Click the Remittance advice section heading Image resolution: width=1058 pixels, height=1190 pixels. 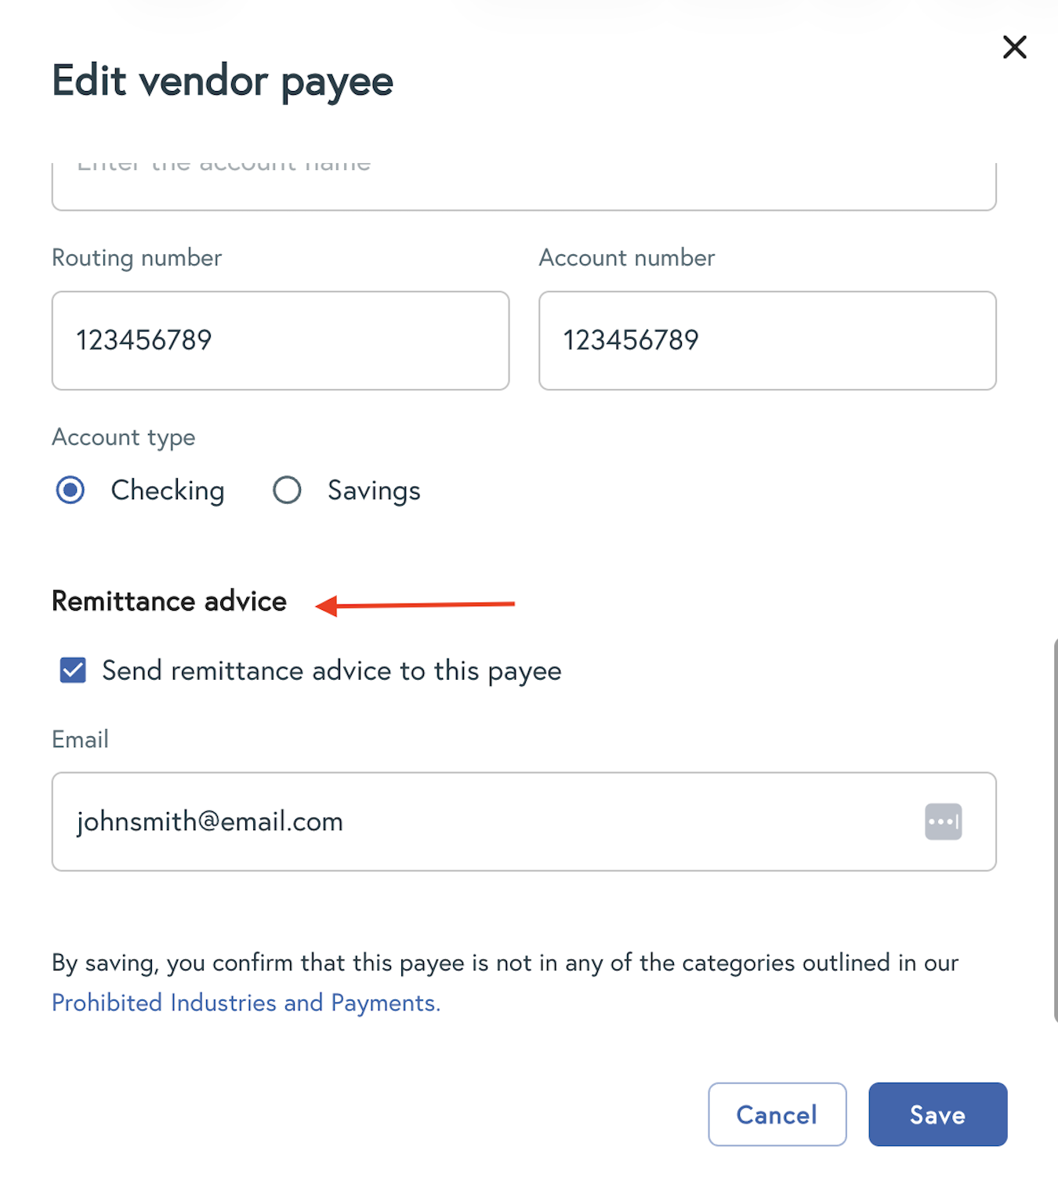point(169,601)
